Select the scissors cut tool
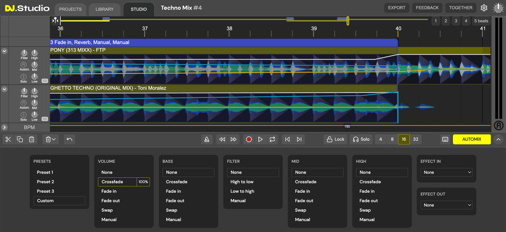Viewport: 506px width, 232px height. (x=8, y=139)
